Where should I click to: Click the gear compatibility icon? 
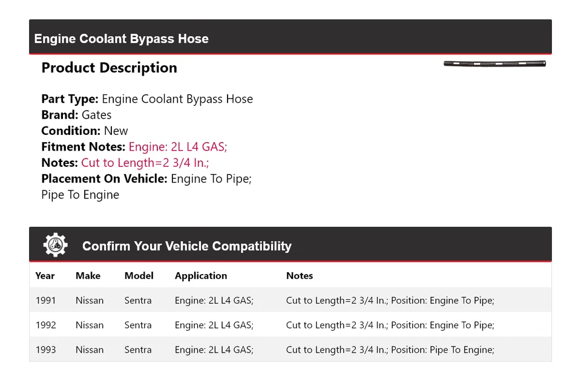point(55,245)
